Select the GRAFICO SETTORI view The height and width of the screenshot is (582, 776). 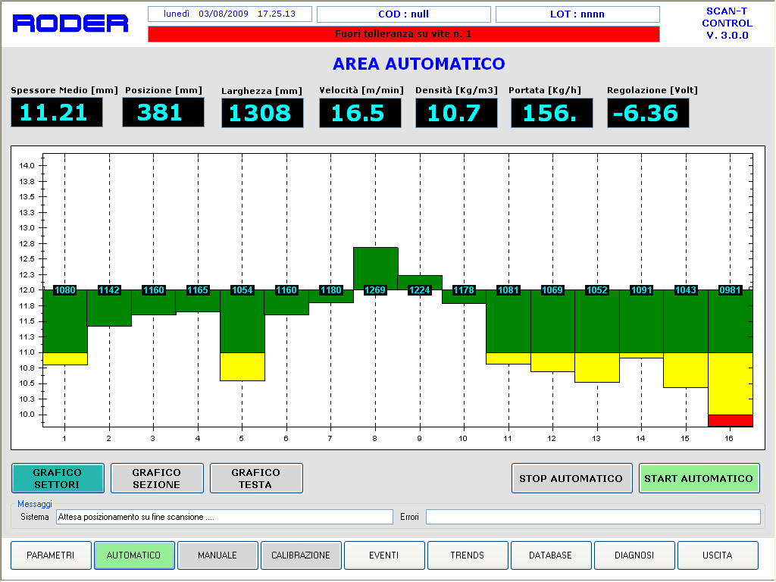58,478
